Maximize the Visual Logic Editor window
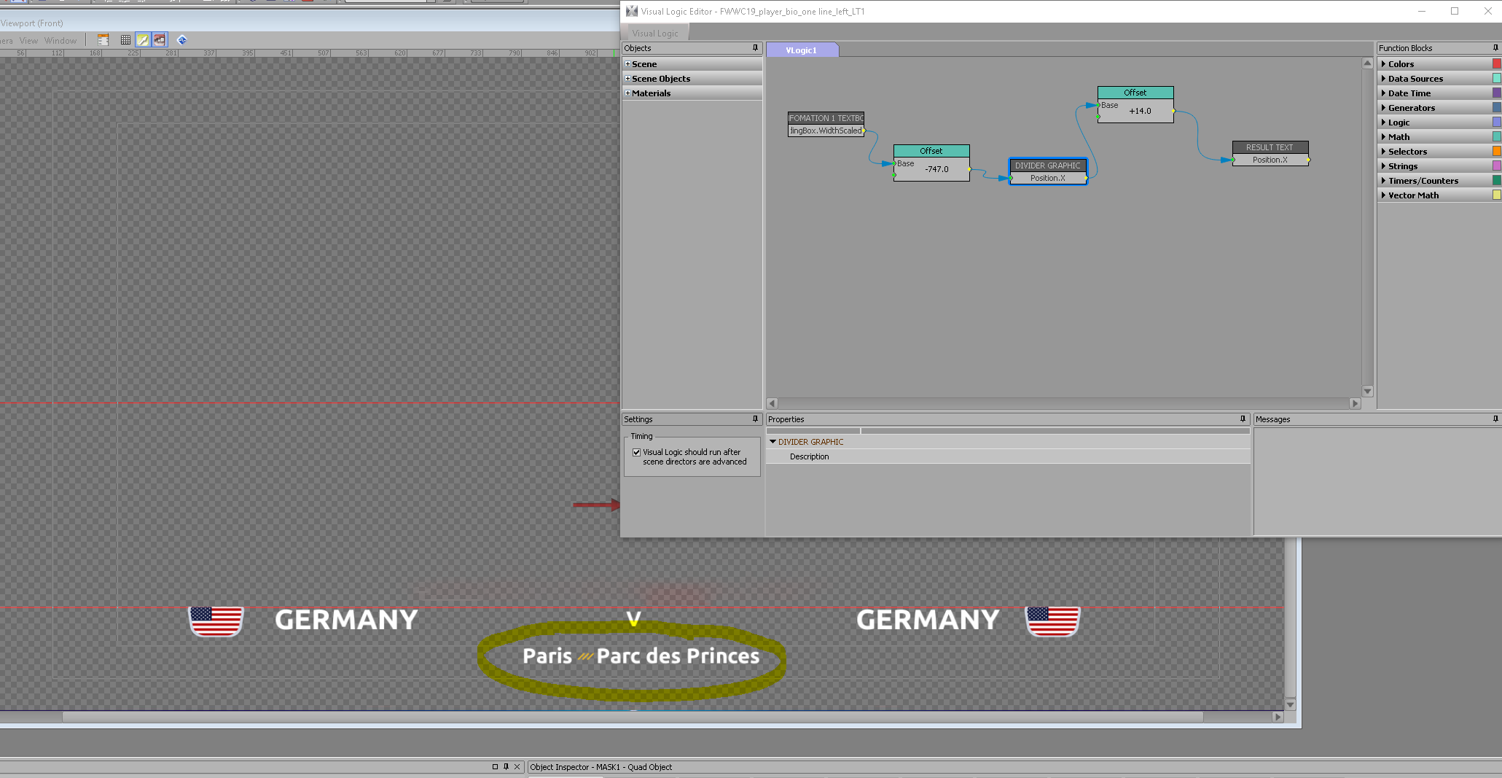Viewport: 1502px width, 778px height. click(1455, 11)
